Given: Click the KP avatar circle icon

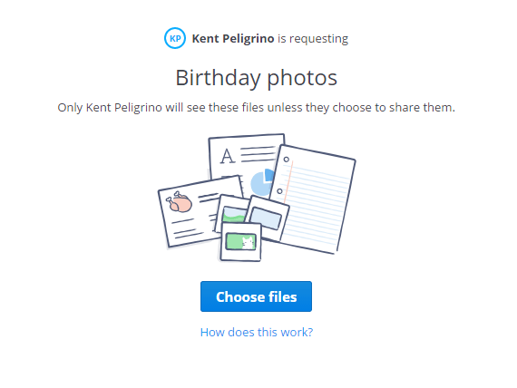Looking at the screenshot, I should pyautogui.click(x=175, y=38).
